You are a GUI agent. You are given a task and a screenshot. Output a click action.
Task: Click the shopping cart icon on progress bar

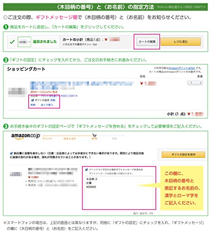point(94,135)
